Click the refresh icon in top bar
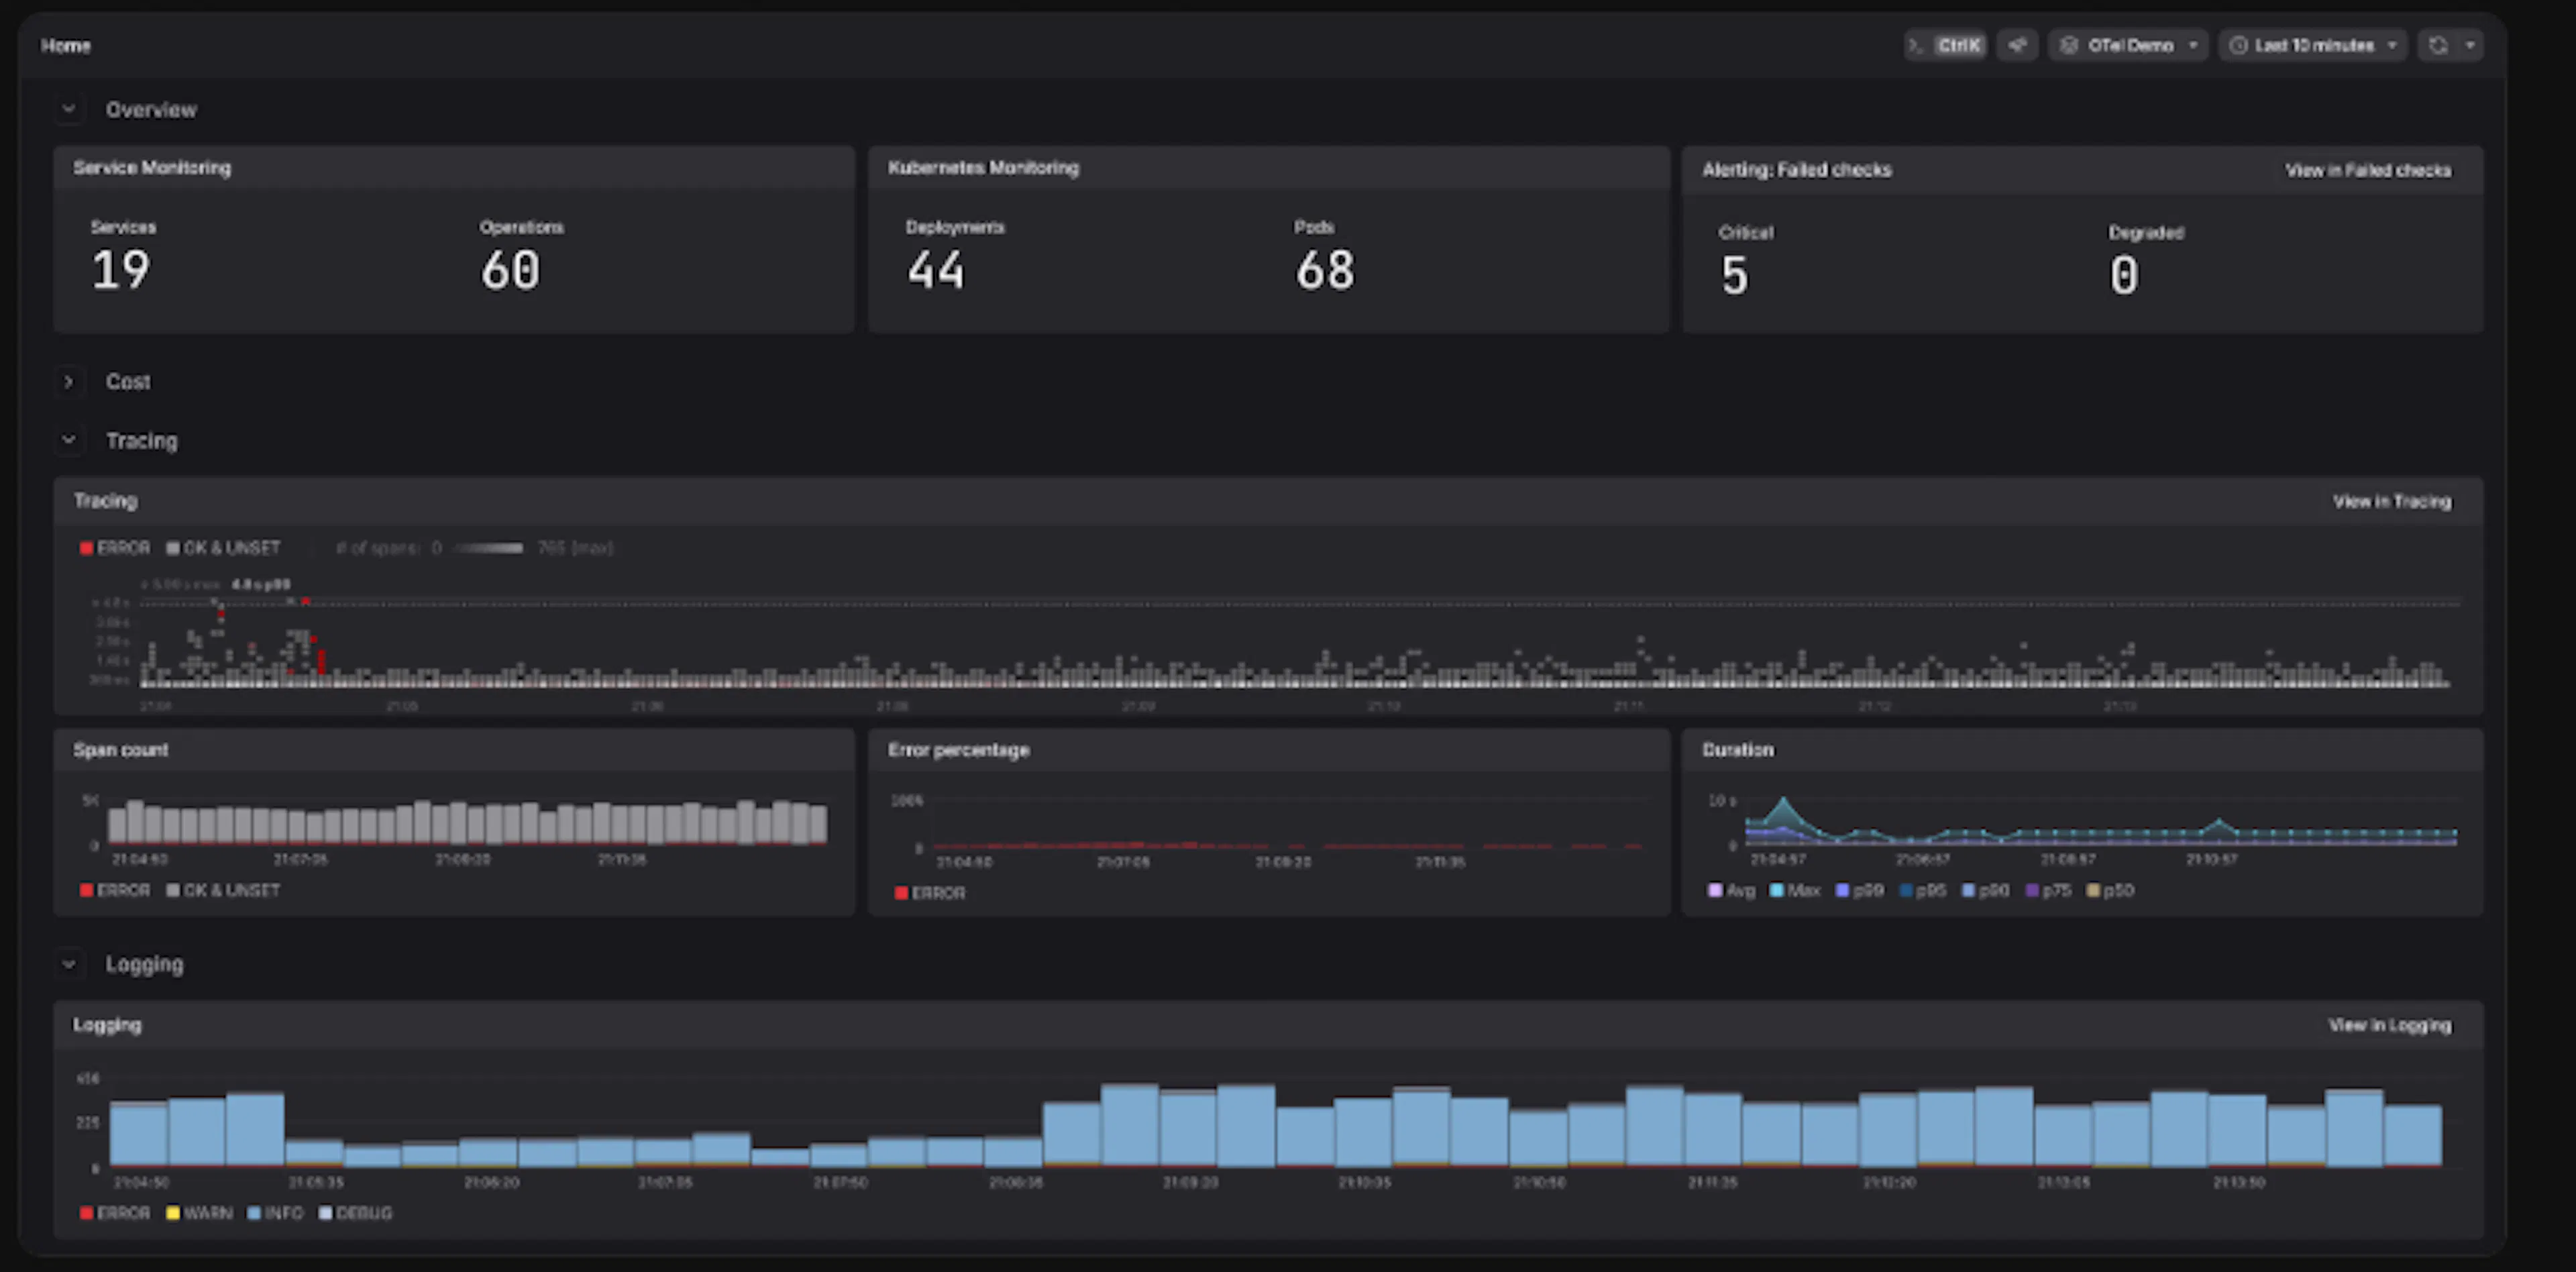The image size is (2576, 1272). coord(2438,45)
